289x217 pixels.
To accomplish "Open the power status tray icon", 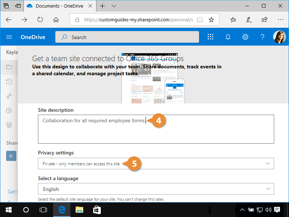I will click(251, 210).
